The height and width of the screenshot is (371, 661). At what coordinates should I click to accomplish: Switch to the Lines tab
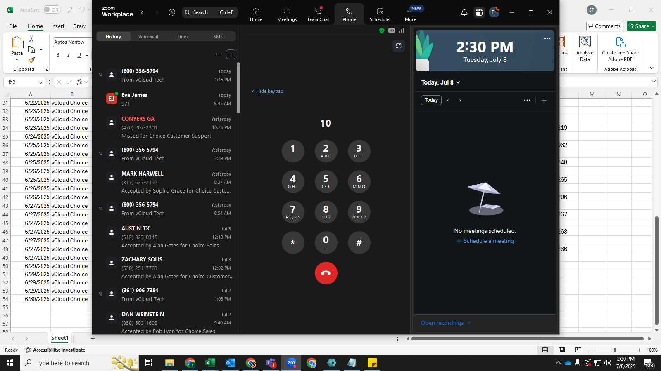(183, 37)
